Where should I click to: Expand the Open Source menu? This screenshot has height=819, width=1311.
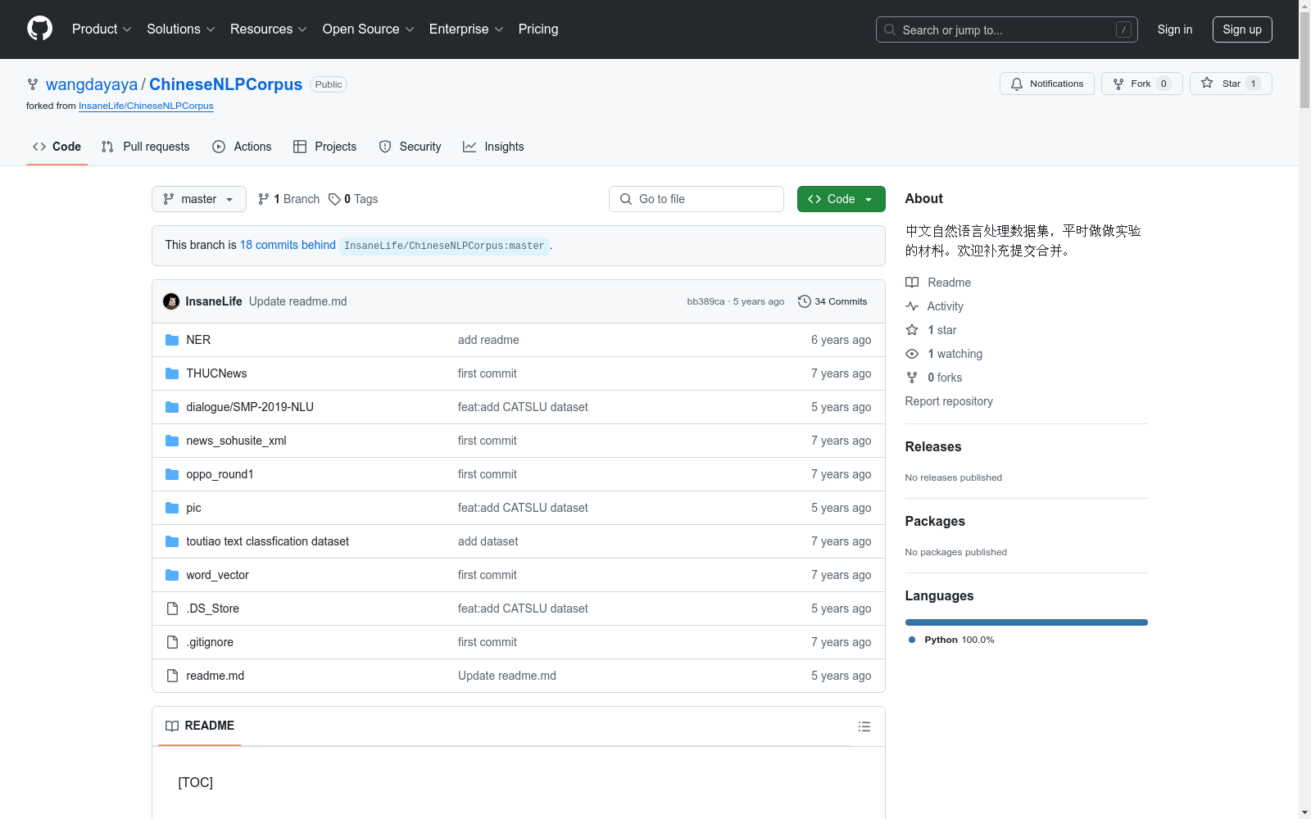(369, 29)
